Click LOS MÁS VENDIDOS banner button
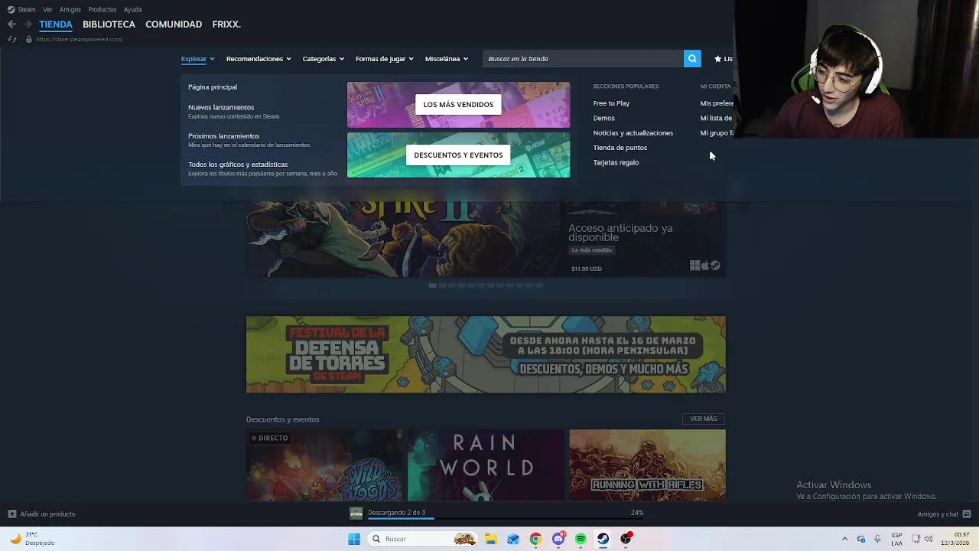Viewport: 979px width, 551px height. coord(458,104)
